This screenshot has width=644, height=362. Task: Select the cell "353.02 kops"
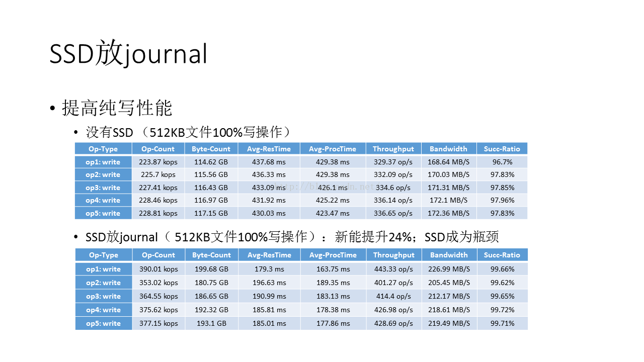tap(158, 283)
